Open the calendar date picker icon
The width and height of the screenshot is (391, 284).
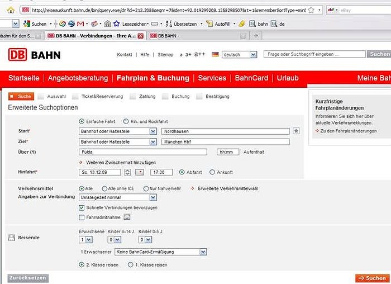pos(140,172)
